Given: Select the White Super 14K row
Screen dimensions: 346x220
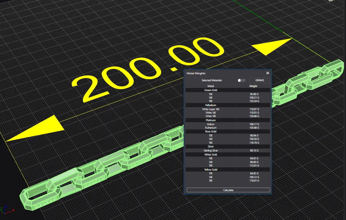Looking at the screenshot, I should (x=228, y=109).
